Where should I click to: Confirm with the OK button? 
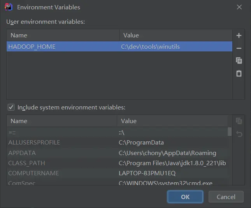pyautogui.click(x=185, y=197)
